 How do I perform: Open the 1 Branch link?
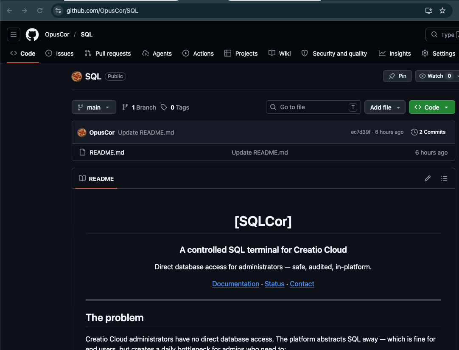(x=139, y=107)
